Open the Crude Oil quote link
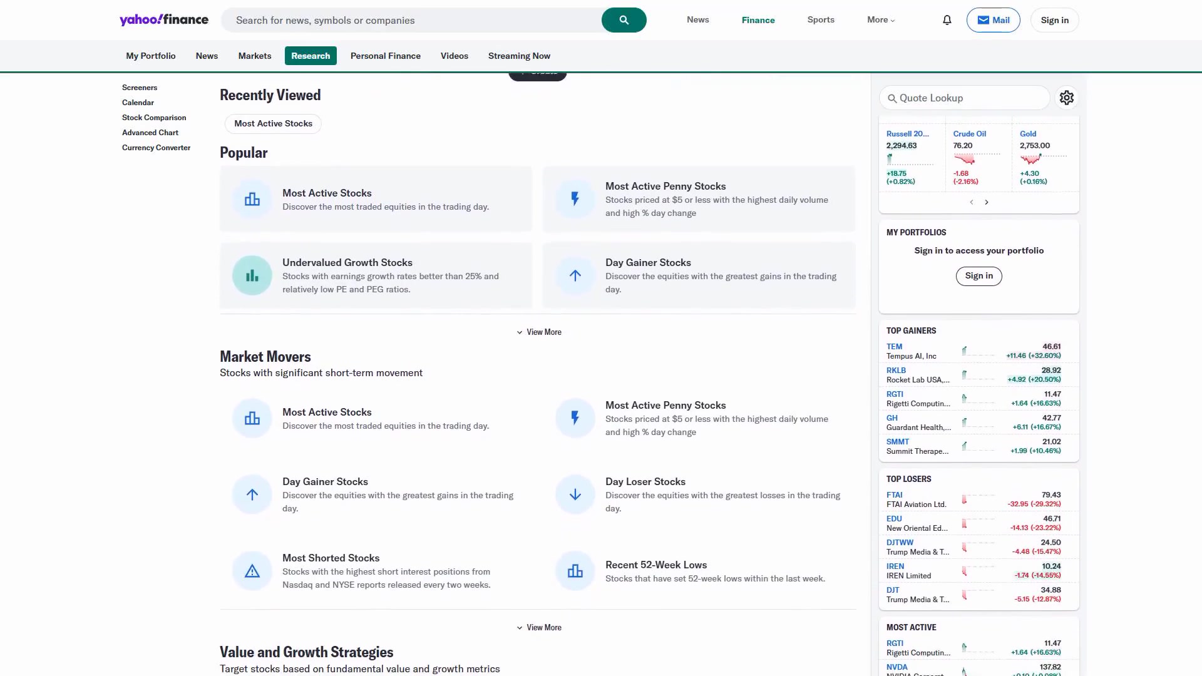The image size is (1202, 676). click(969, 134)
